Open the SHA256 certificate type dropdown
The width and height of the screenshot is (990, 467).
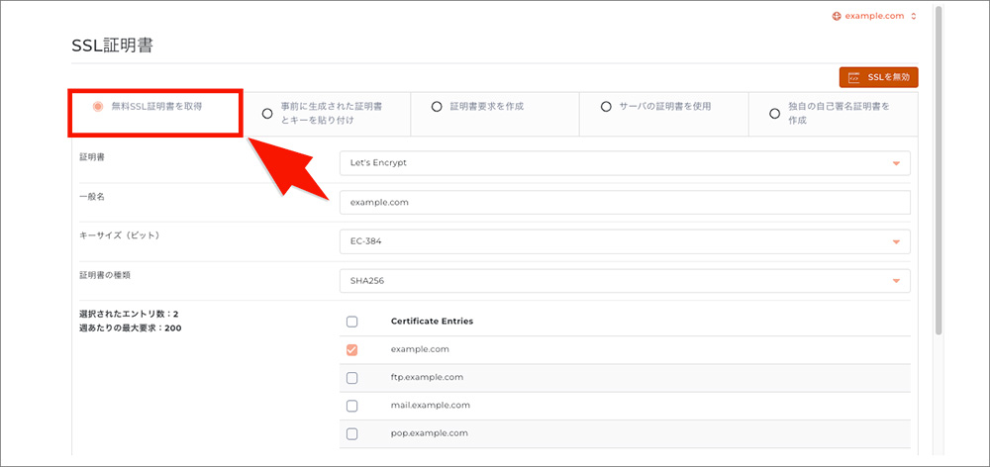coord(625,281)
